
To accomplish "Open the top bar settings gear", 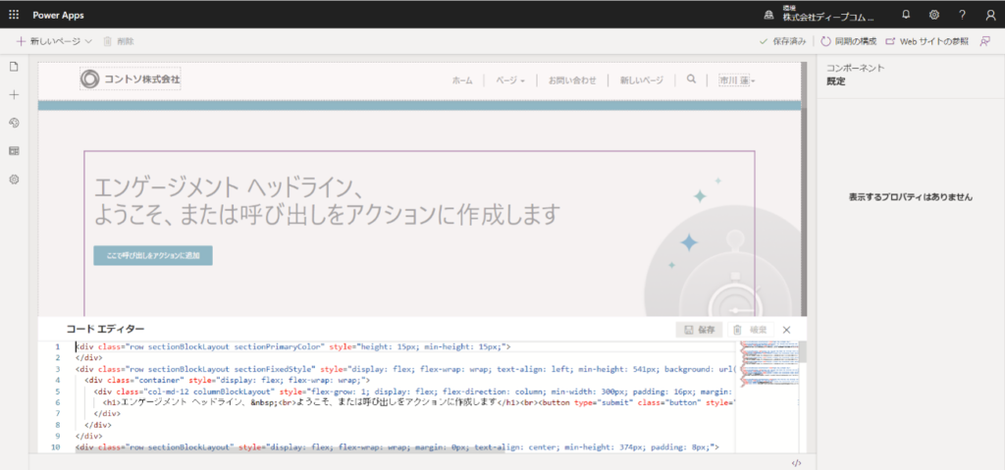I will [x=934, y=14].
